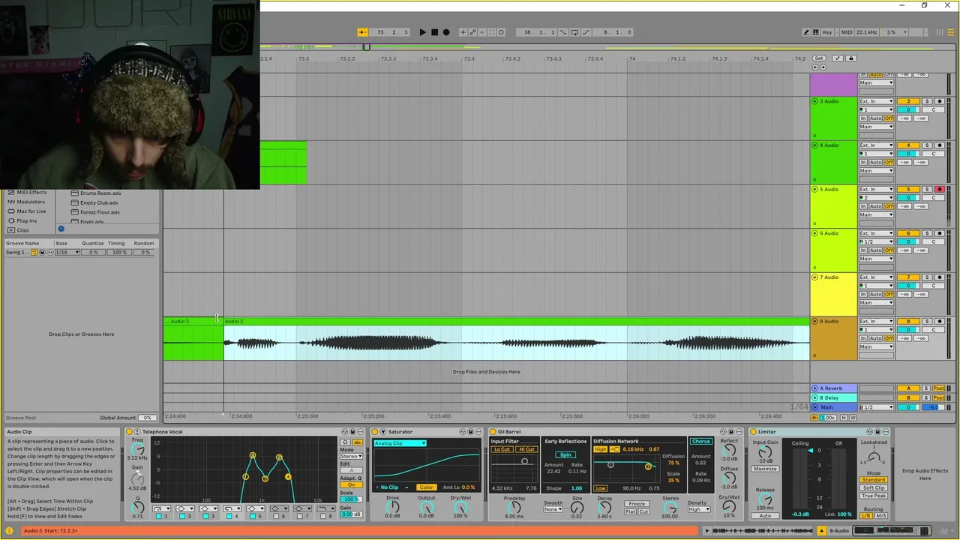Select Soft Clip mode in Limiter

874,488
